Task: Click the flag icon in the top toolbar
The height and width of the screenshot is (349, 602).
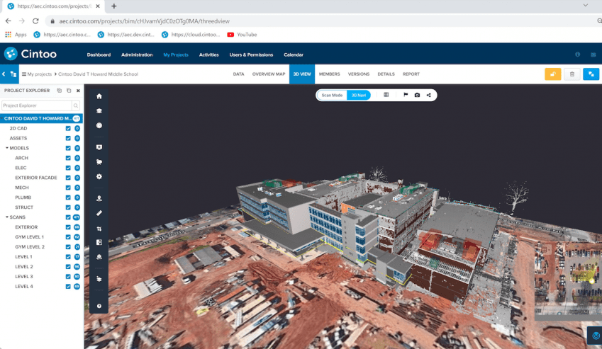Action: [x=406, y=95]
